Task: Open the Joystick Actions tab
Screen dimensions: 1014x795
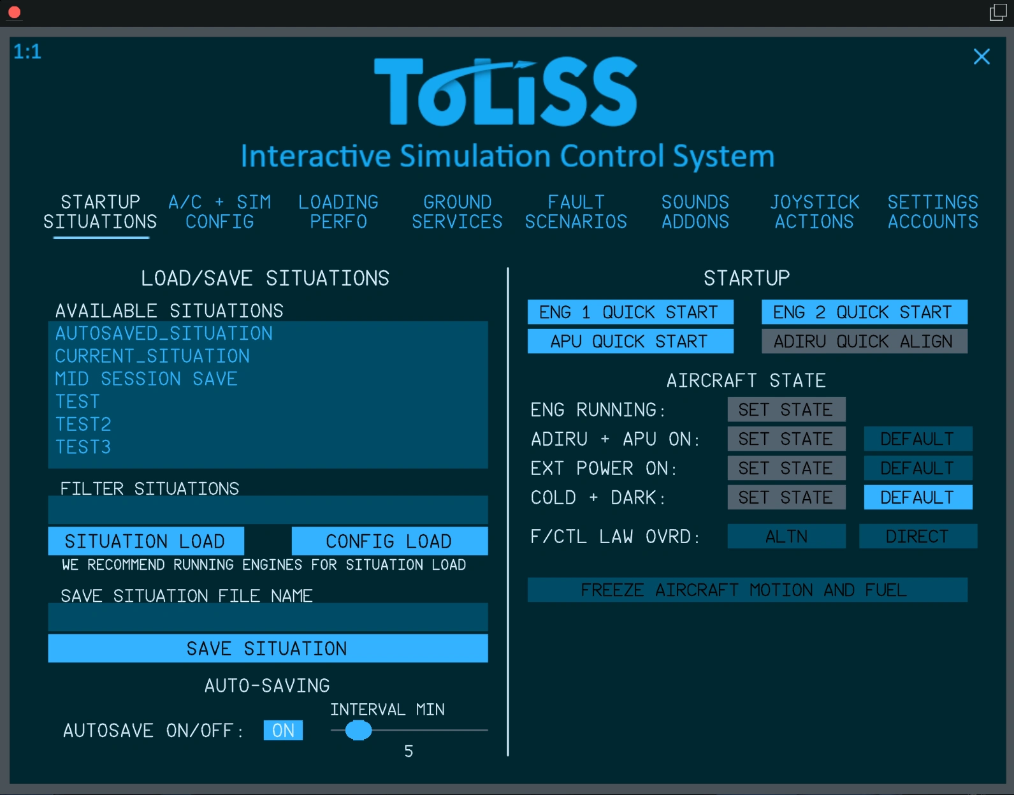Action: pyautogui.click(x=814, y=212)
